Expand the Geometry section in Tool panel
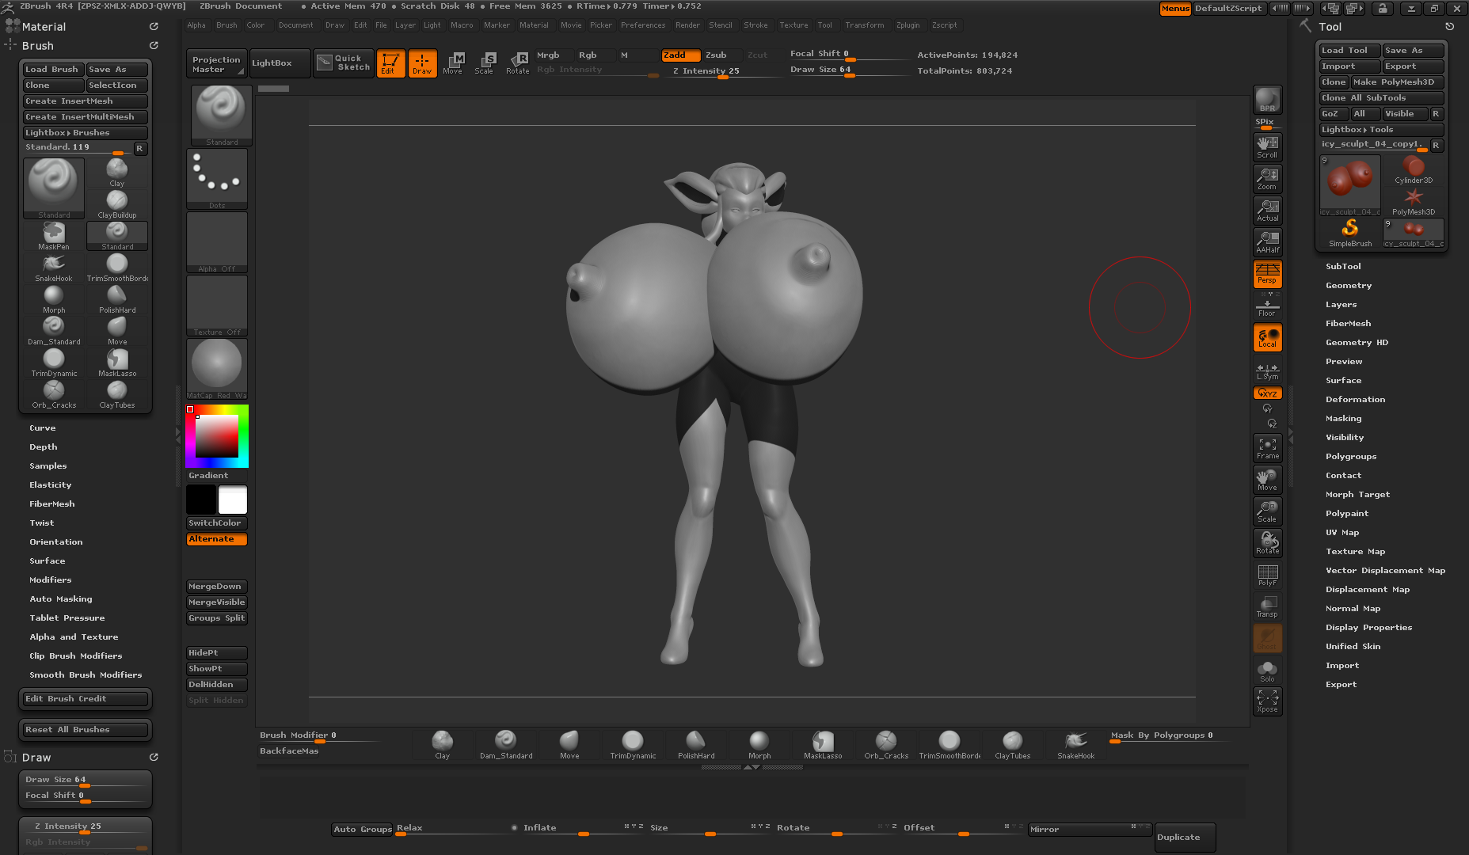 [x=1348, y=286]
